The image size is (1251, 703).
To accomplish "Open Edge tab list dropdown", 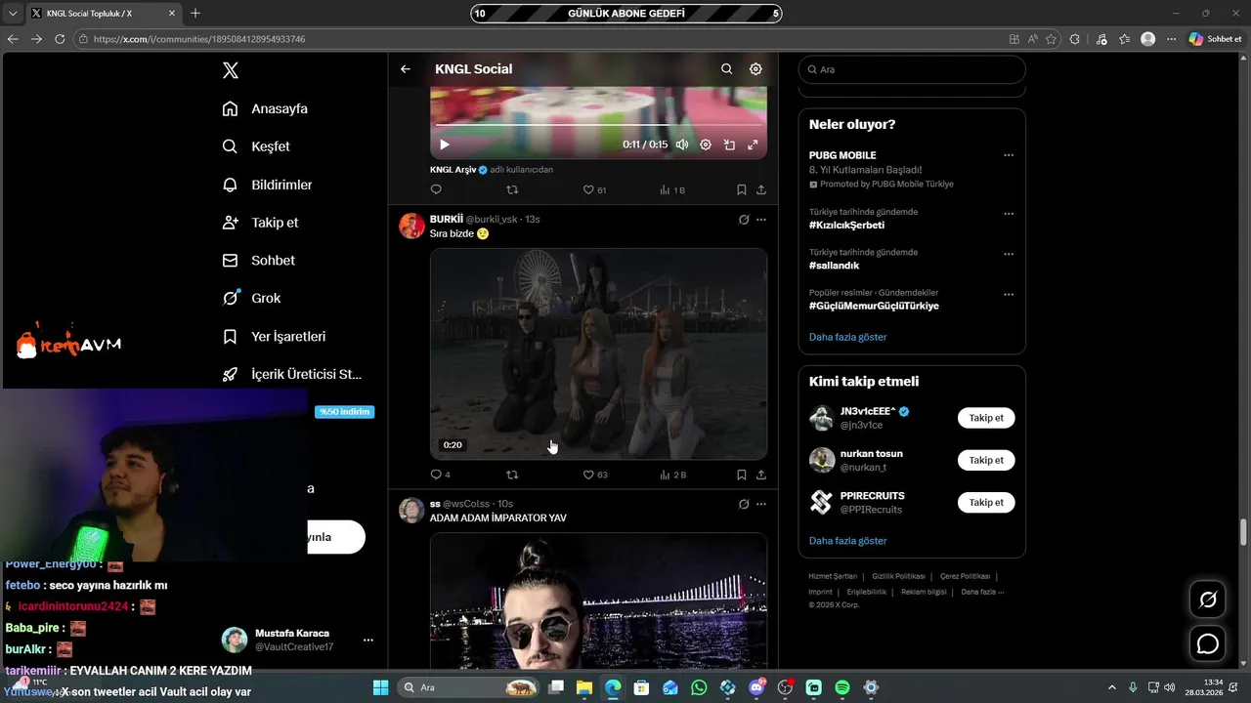I will (x=13, y=14).
